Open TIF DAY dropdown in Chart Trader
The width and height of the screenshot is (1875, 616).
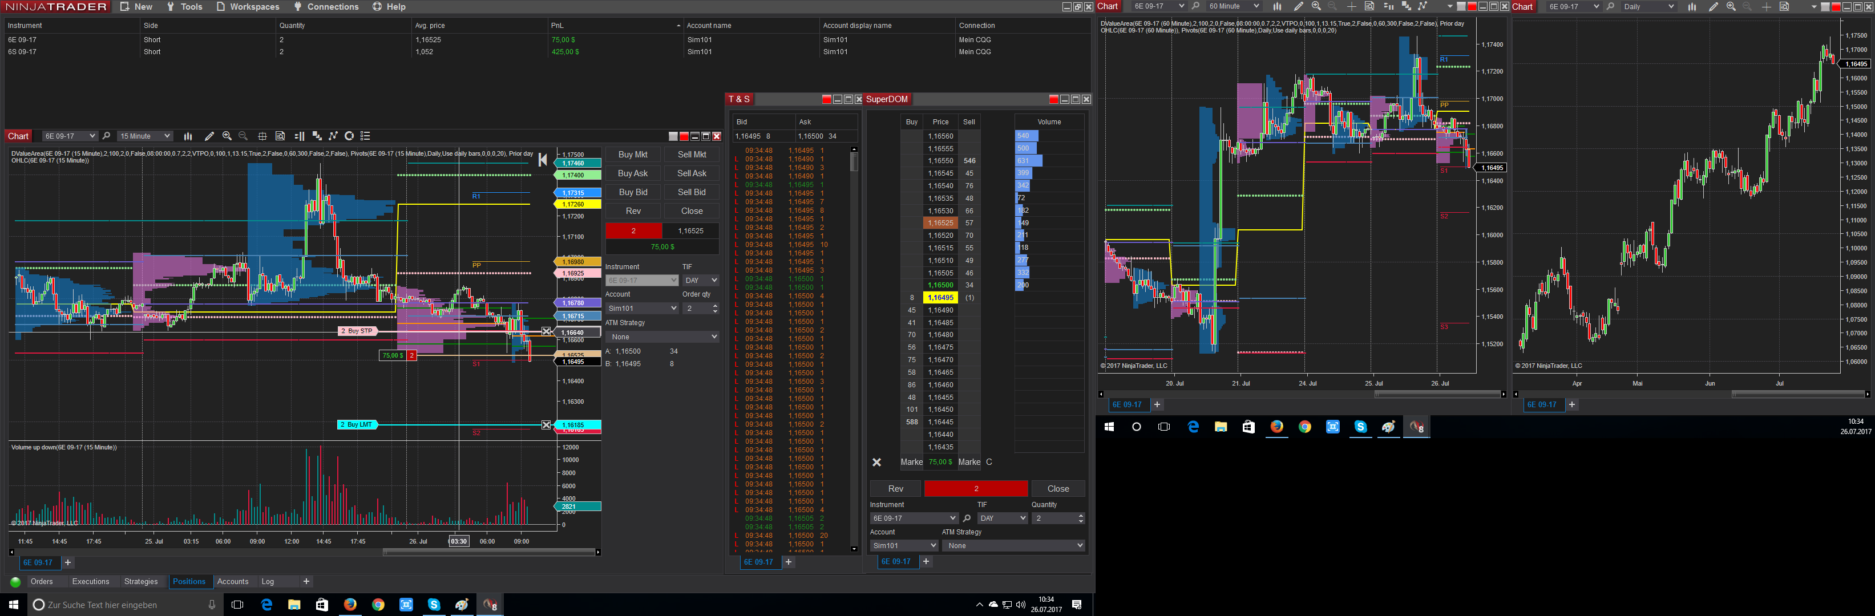[701, 280]
